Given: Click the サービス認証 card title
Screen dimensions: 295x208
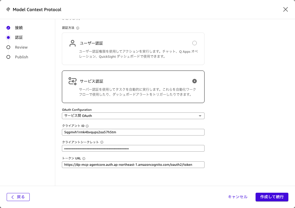Looking at the screenshot, I should (91, 81).
